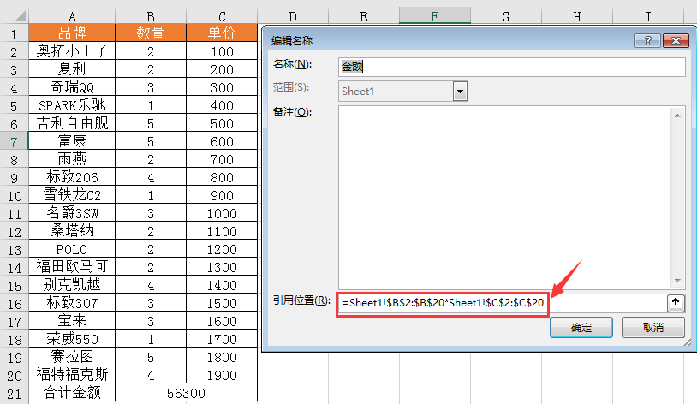Close the 编辑名称 dialog with the X

tap(676, 41)
